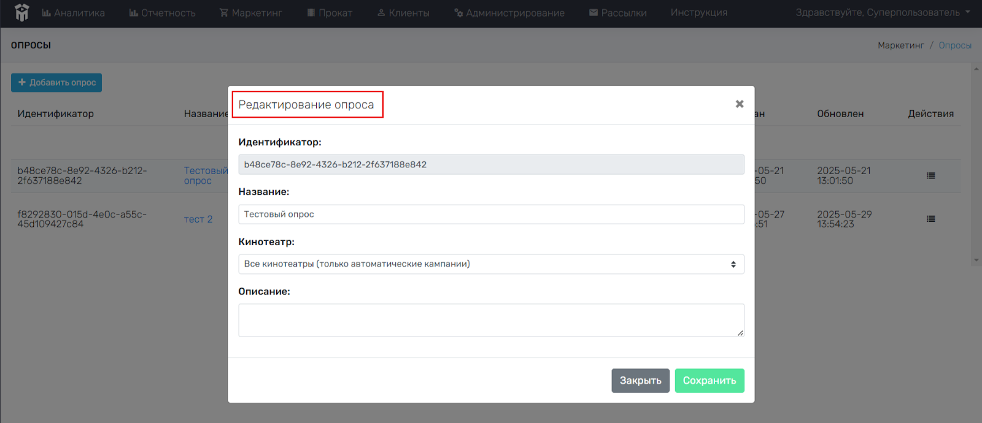The height and width of the screenshot is (423, 982).
Task: Click the 2025-05-29 13:54:23 updated cell
Action: point(845,219)
